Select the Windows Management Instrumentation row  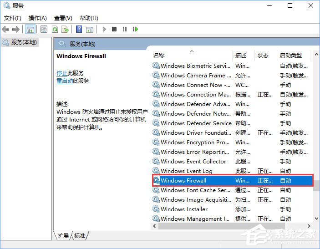pos(233,219)
